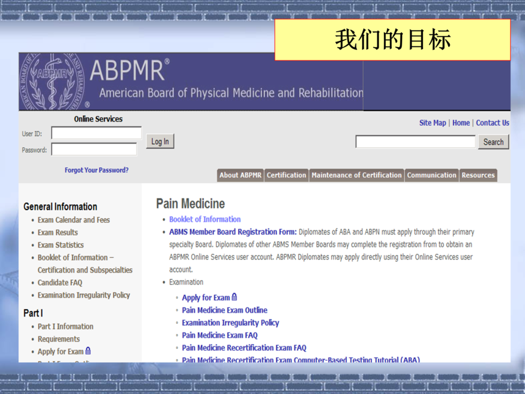Click lock icon beside sidebar Apply for Exam
The width and height of the screenshot is (525, 394).
(88, 351)
